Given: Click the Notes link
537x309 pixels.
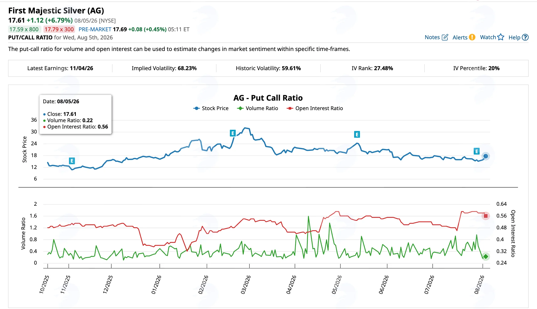Looking at the screenshot, I should tap(432, 37).
